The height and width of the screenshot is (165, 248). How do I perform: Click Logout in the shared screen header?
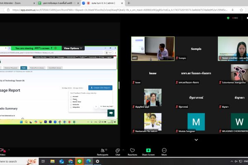click(x=109, y=57)
